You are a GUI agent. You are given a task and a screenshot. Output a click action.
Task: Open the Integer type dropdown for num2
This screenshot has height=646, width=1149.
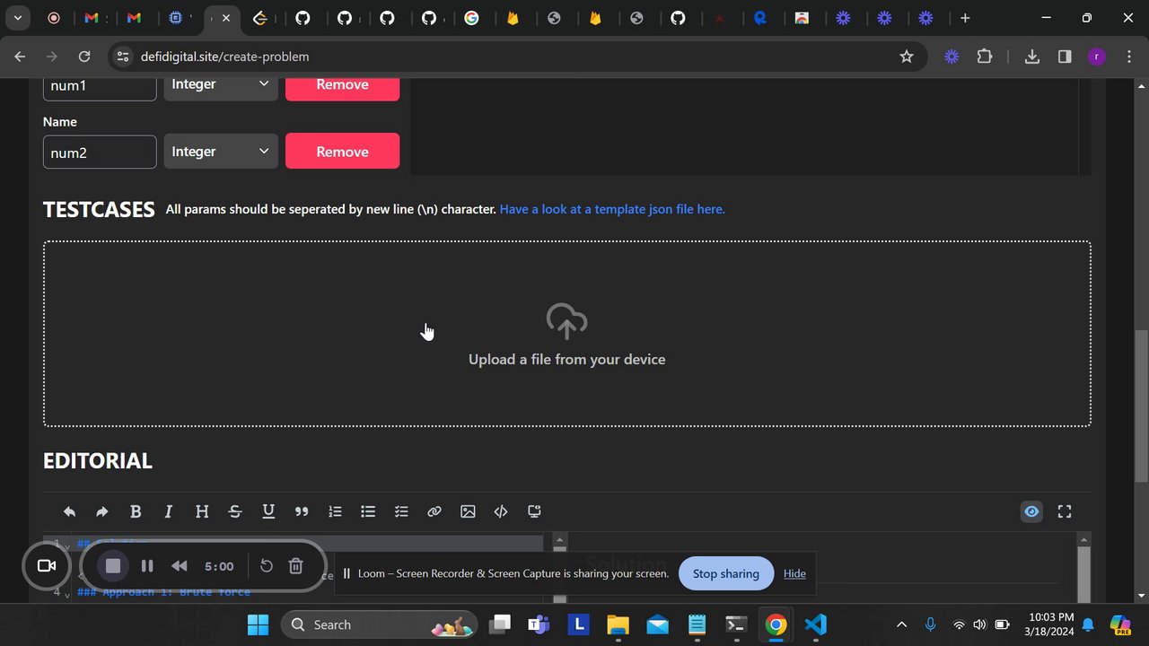coord(221,152)
